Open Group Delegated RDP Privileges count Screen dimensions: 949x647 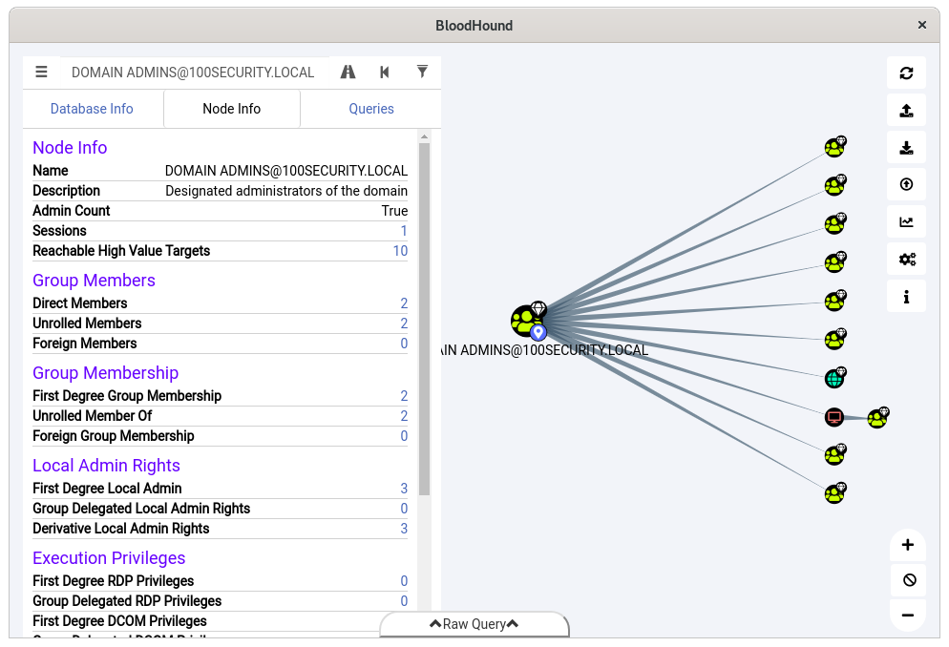pyautogui.click(x=404, y=601)
